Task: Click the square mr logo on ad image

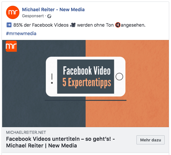Action: (x=11, y=46)
